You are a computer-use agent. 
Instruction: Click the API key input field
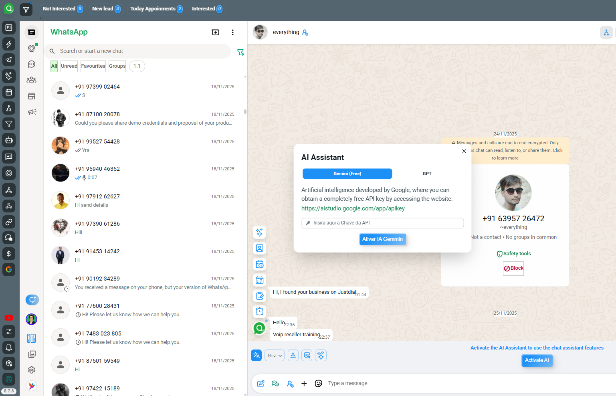click(x=382, y=223)
